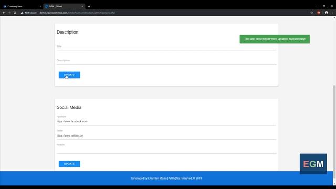Reload the page with refresh icon
This screenshot has height=189, width=336.
[15, 13]
